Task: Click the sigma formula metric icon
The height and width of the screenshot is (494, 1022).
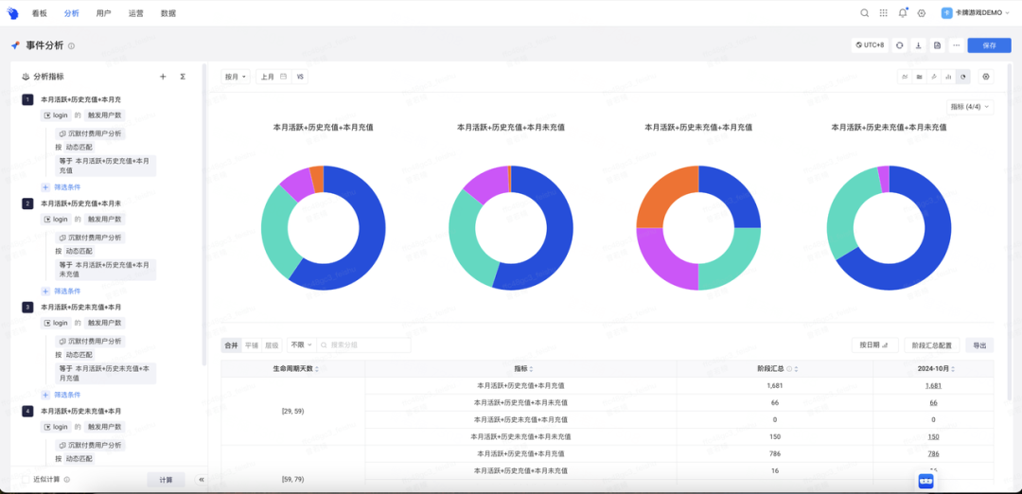Action: [x=183, y=77]
